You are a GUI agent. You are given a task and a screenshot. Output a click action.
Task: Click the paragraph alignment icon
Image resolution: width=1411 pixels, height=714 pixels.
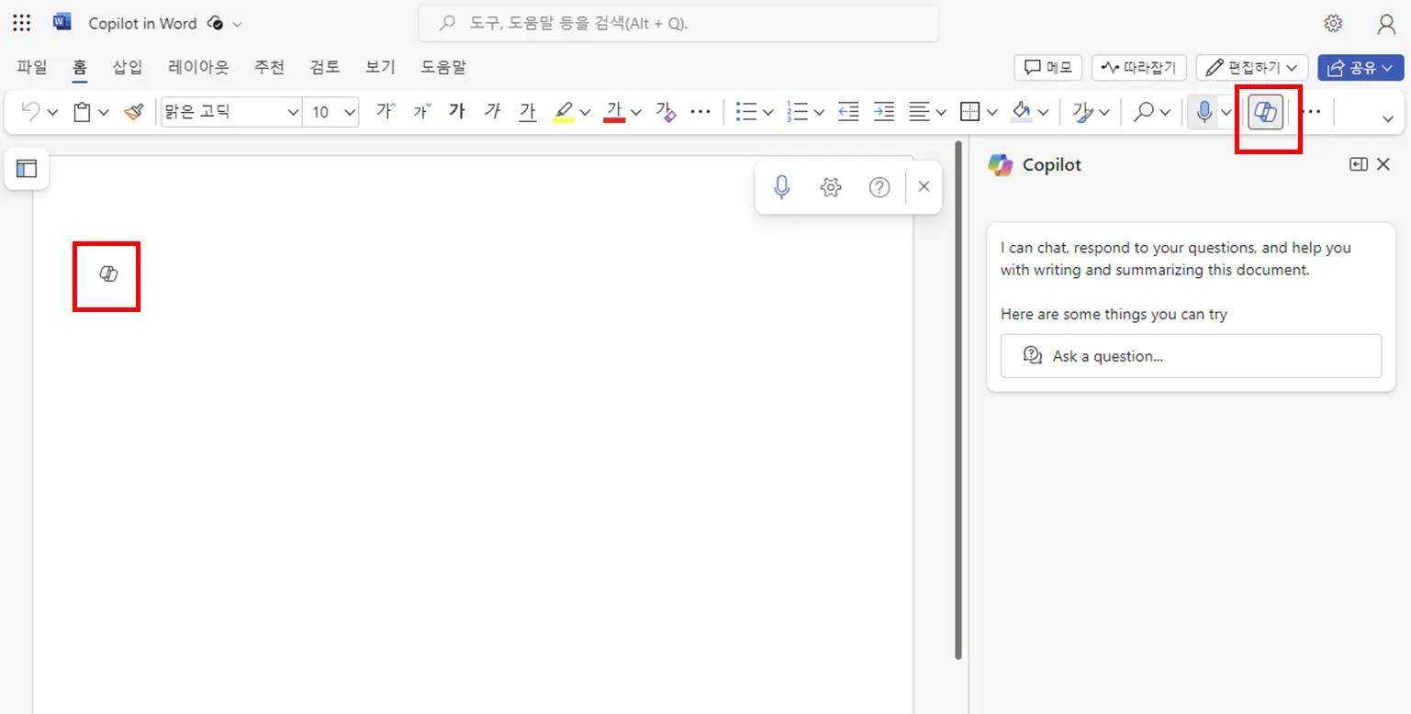click(919, 112)
